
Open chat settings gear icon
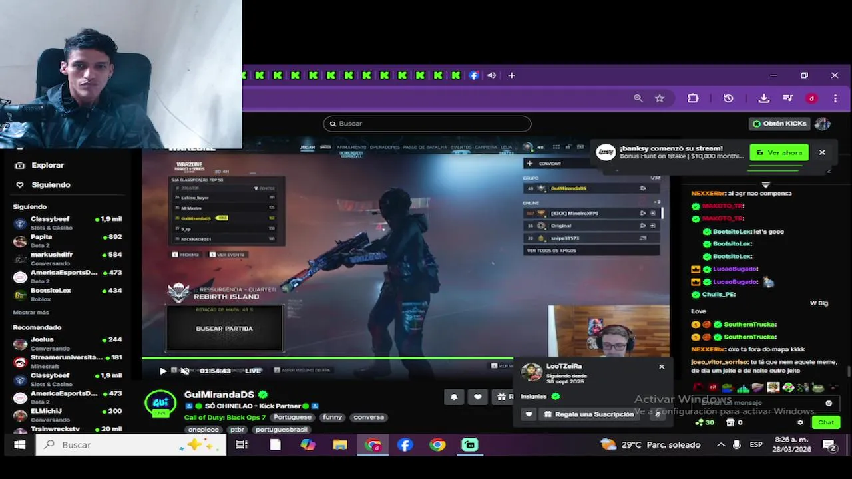(x=801, y=422)
